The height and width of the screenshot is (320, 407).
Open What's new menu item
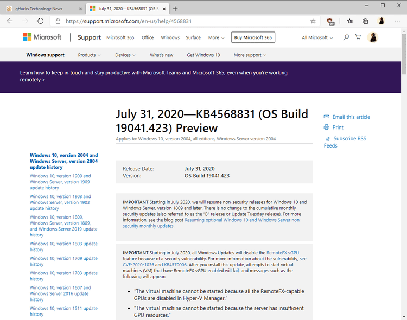pyautogui.click(x=162, y=55)
